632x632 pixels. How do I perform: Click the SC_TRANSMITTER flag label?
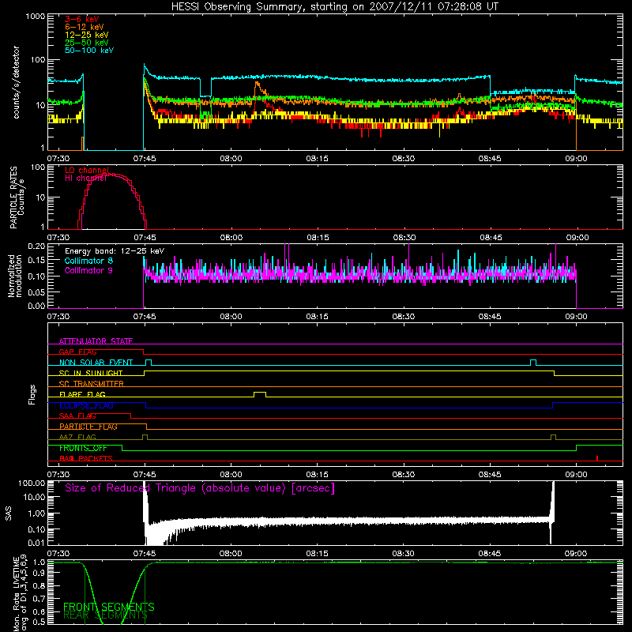tap(91, 383)
